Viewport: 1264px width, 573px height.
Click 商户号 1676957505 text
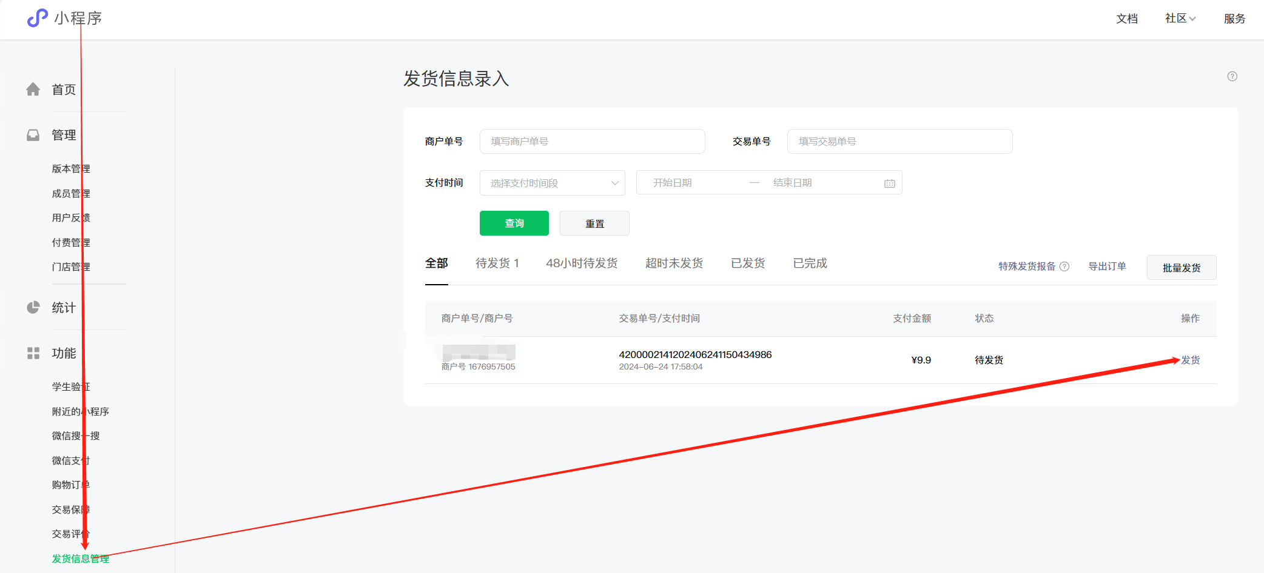pyautogui.click(x=479, y=367)
